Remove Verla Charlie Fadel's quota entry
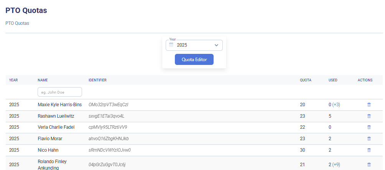Screen dimensions: 385x170 (369, 127)
